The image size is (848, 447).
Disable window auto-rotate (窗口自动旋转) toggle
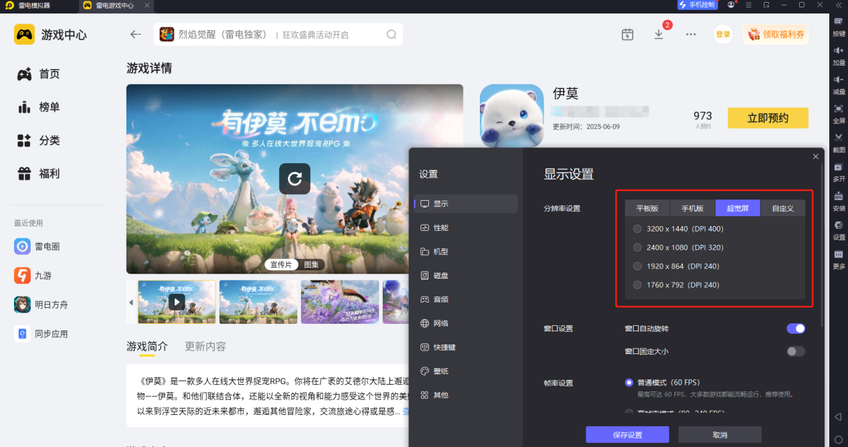click(x=795, y=328)
